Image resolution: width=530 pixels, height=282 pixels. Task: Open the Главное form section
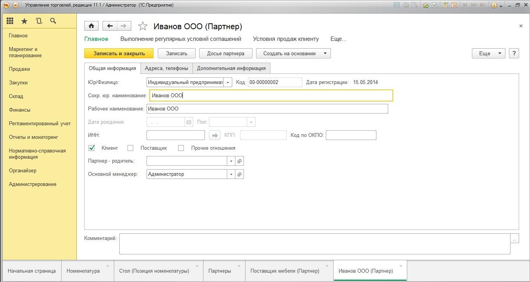pyautogui.click(x=96, y=39)
